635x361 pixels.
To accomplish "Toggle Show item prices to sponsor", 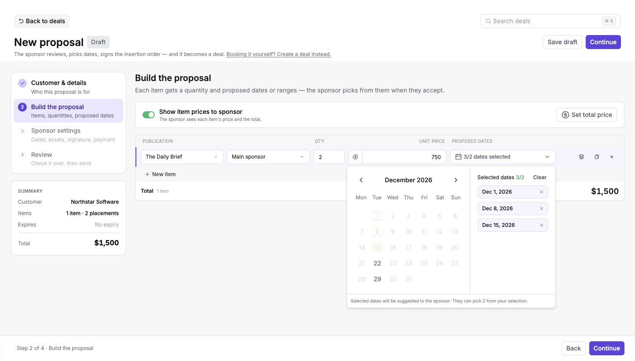I will 149,115.
